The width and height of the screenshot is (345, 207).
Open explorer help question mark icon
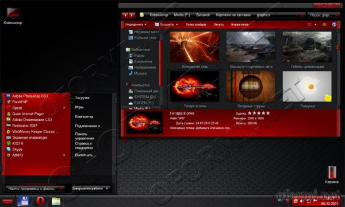tap(334, 24)
